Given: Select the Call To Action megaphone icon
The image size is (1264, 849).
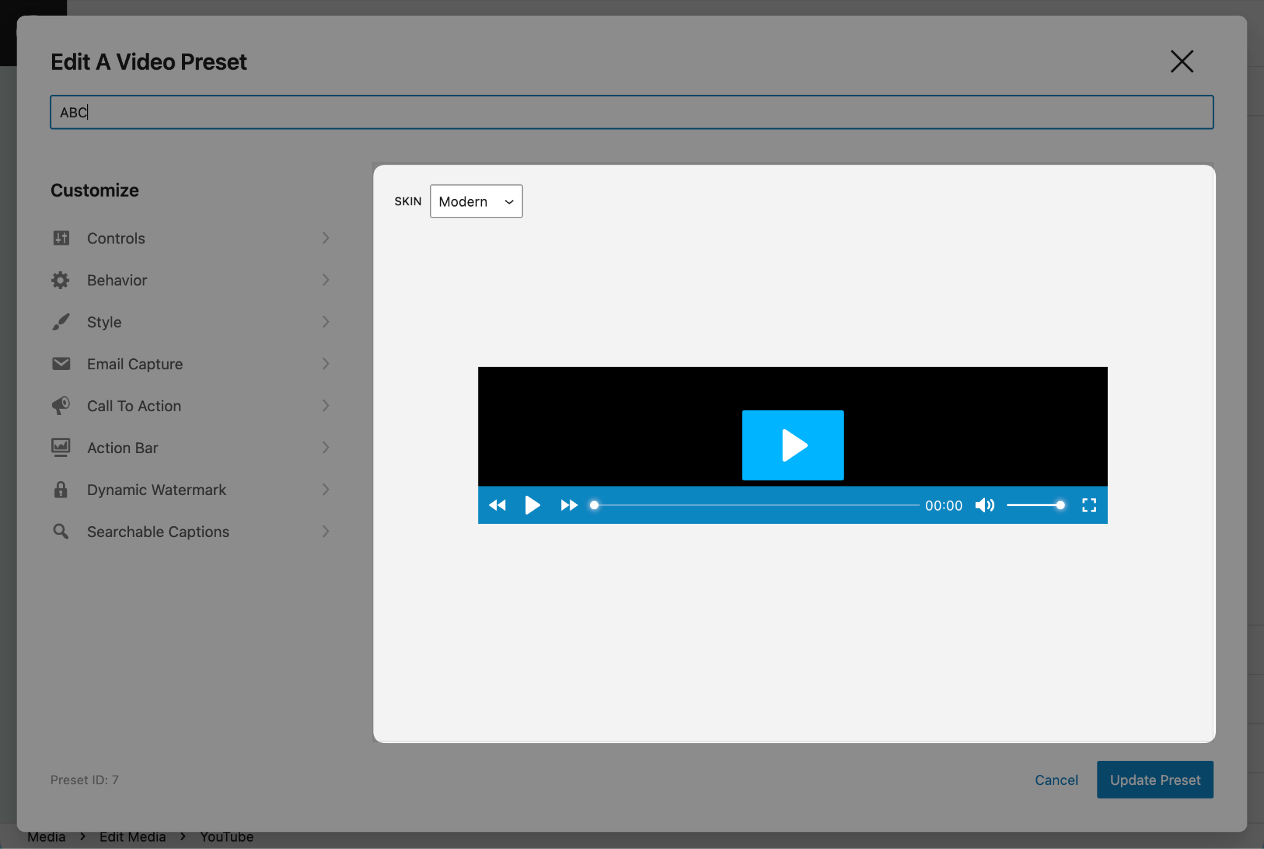Looking at the screenshot, I should [61, 406].
